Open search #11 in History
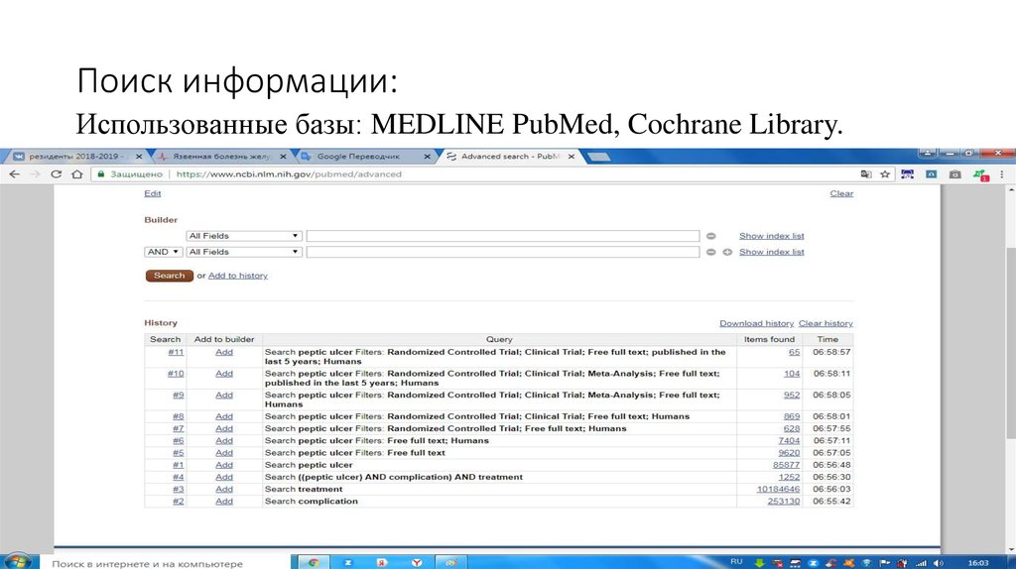1016x569 pixels. [176, 352]
